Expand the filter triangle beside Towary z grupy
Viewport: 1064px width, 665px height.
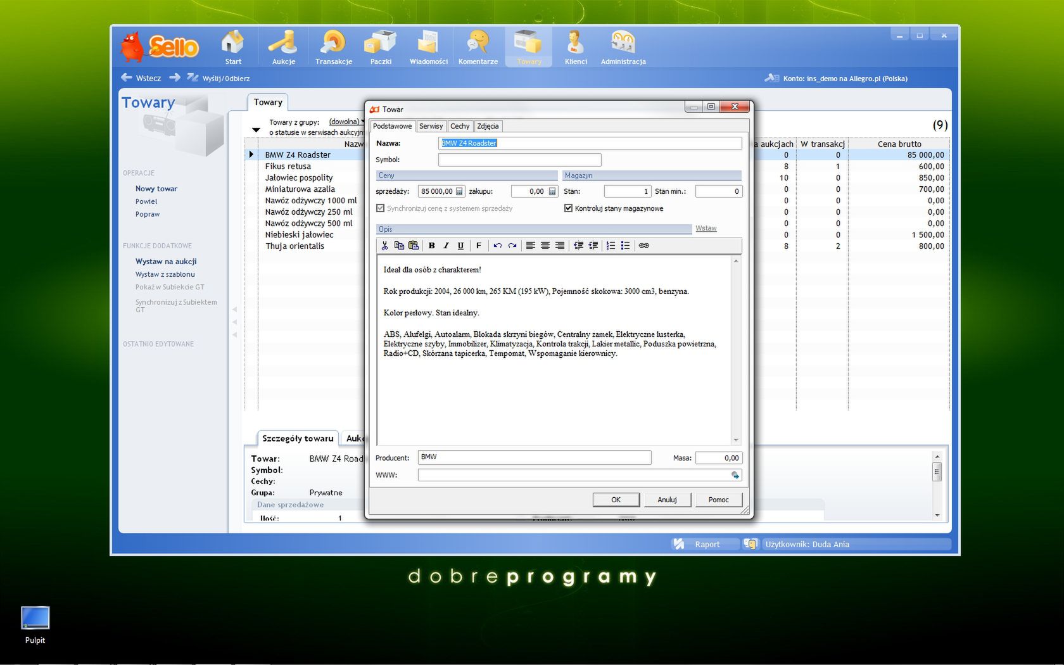coord(256,130)
